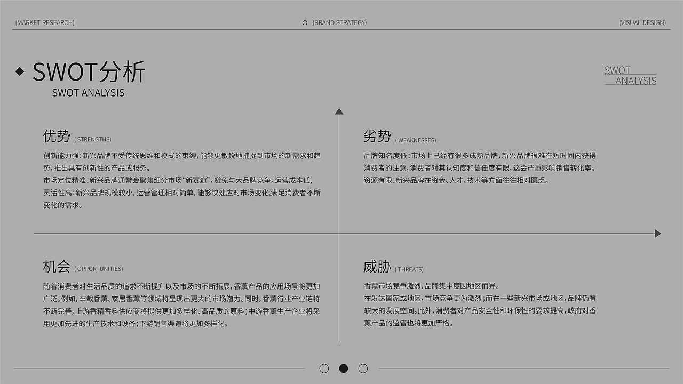Click the line starting 香薰市场竞争激烈
This screenshot has height=384, width=683.
(432, 286)
